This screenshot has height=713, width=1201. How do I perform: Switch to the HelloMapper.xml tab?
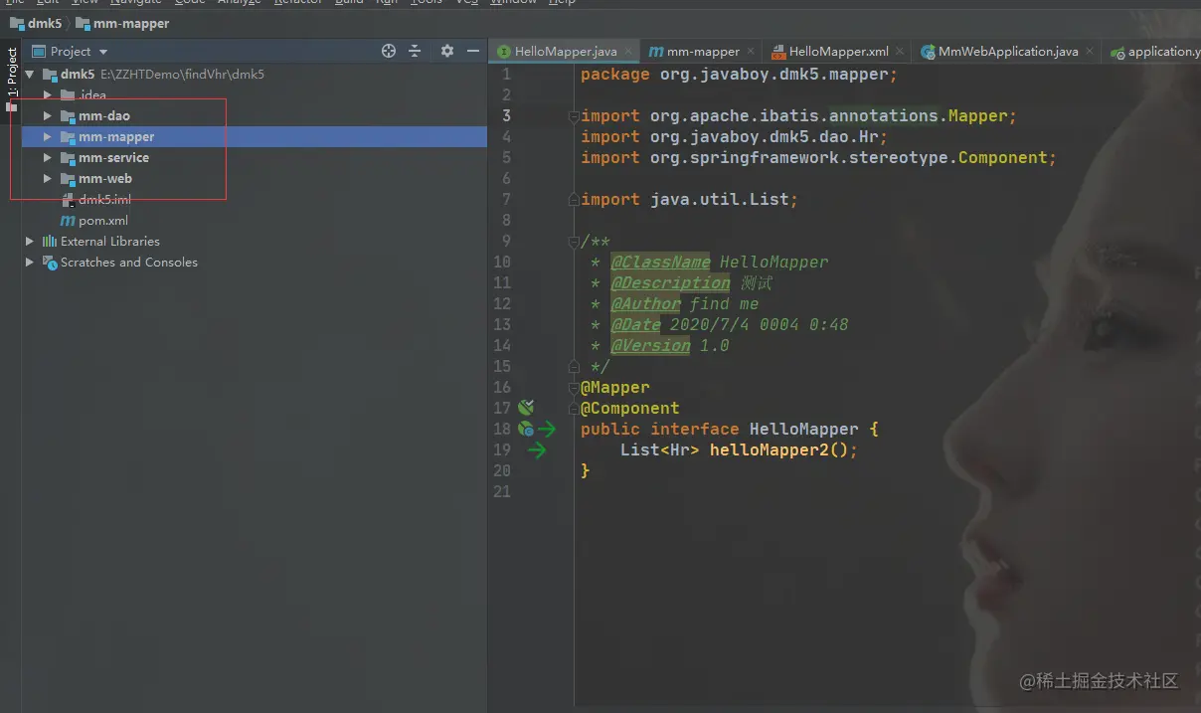point(838,52)
